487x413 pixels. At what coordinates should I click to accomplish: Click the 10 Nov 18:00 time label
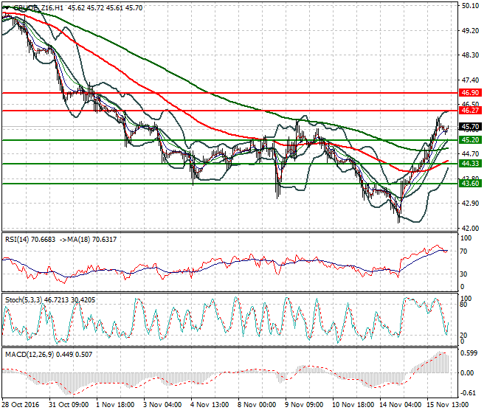pos(353,405)
